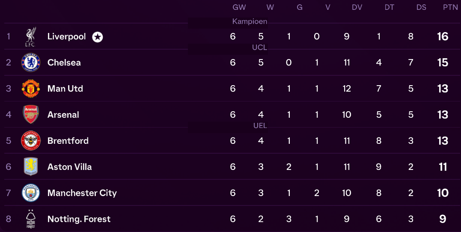This screenshot has width=461, height=232.
Task: Select the Man Utd crest icon
Action: pos(30,89)
